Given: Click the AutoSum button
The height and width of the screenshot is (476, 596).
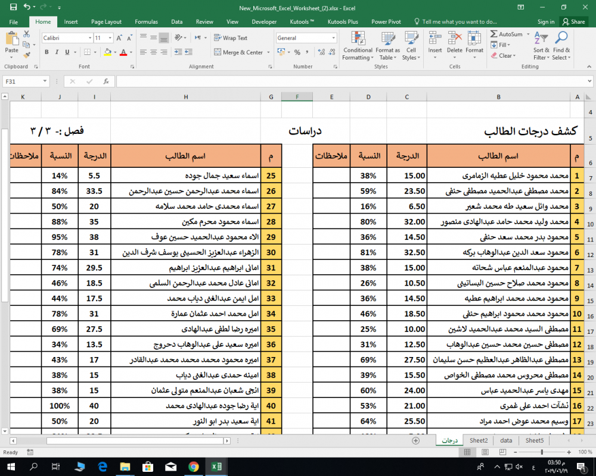Looking at the screenshot, I should tap(507, 34).
